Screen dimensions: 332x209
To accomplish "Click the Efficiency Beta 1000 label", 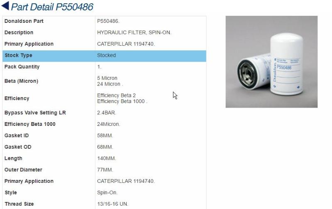I will (x=30, y=124).
